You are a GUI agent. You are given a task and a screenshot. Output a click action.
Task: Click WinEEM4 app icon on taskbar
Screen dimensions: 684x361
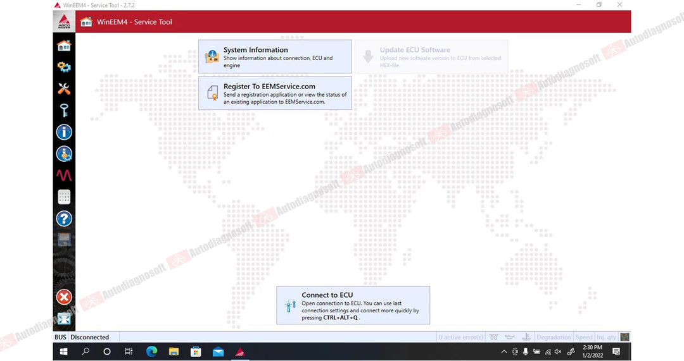pos(240,352)
